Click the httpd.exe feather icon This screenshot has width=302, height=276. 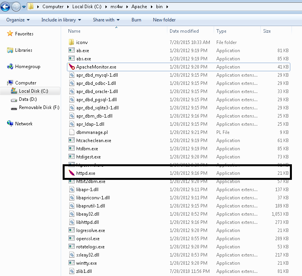click(x=71, y=173)
